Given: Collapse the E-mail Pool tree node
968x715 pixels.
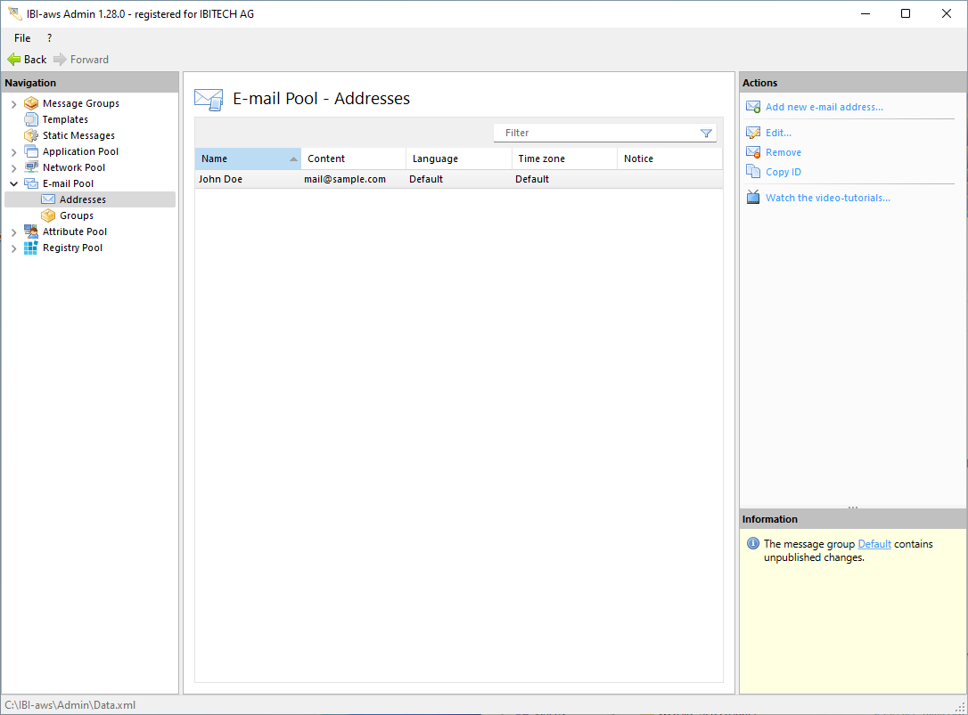Looking at the screenshot, I should [x=13, y=183].
